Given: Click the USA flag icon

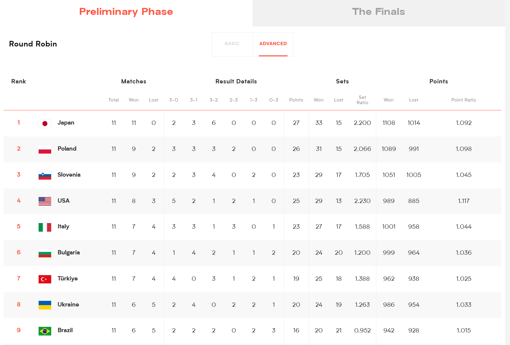Looking at the screenshot, I should [x=45, y=201].
